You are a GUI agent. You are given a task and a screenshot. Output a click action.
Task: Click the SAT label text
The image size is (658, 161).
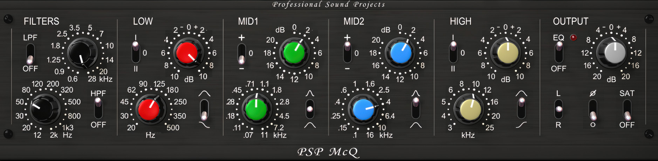pos(627,93)
